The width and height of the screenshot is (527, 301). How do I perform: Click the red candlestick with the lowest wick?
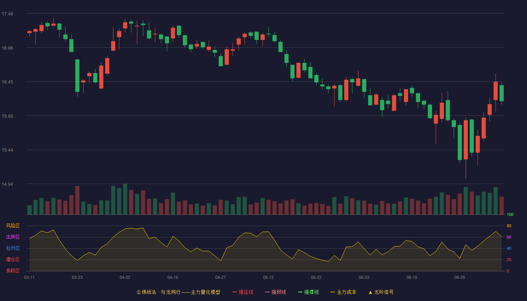pos(466,140)
